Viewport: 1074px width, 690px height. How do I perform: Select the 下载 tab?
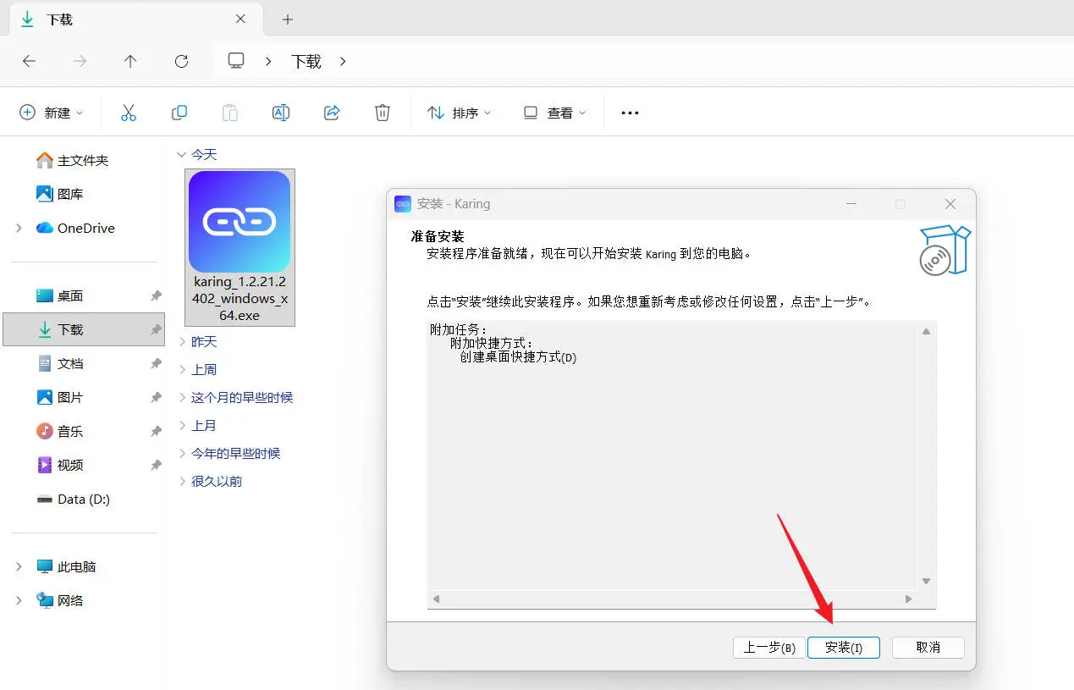tap(135, 19)
